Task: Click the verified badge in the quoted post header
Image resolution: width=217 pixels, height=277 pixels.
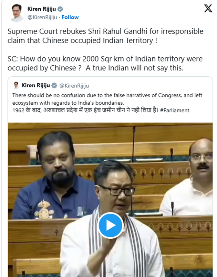Action: pos(54,86)
